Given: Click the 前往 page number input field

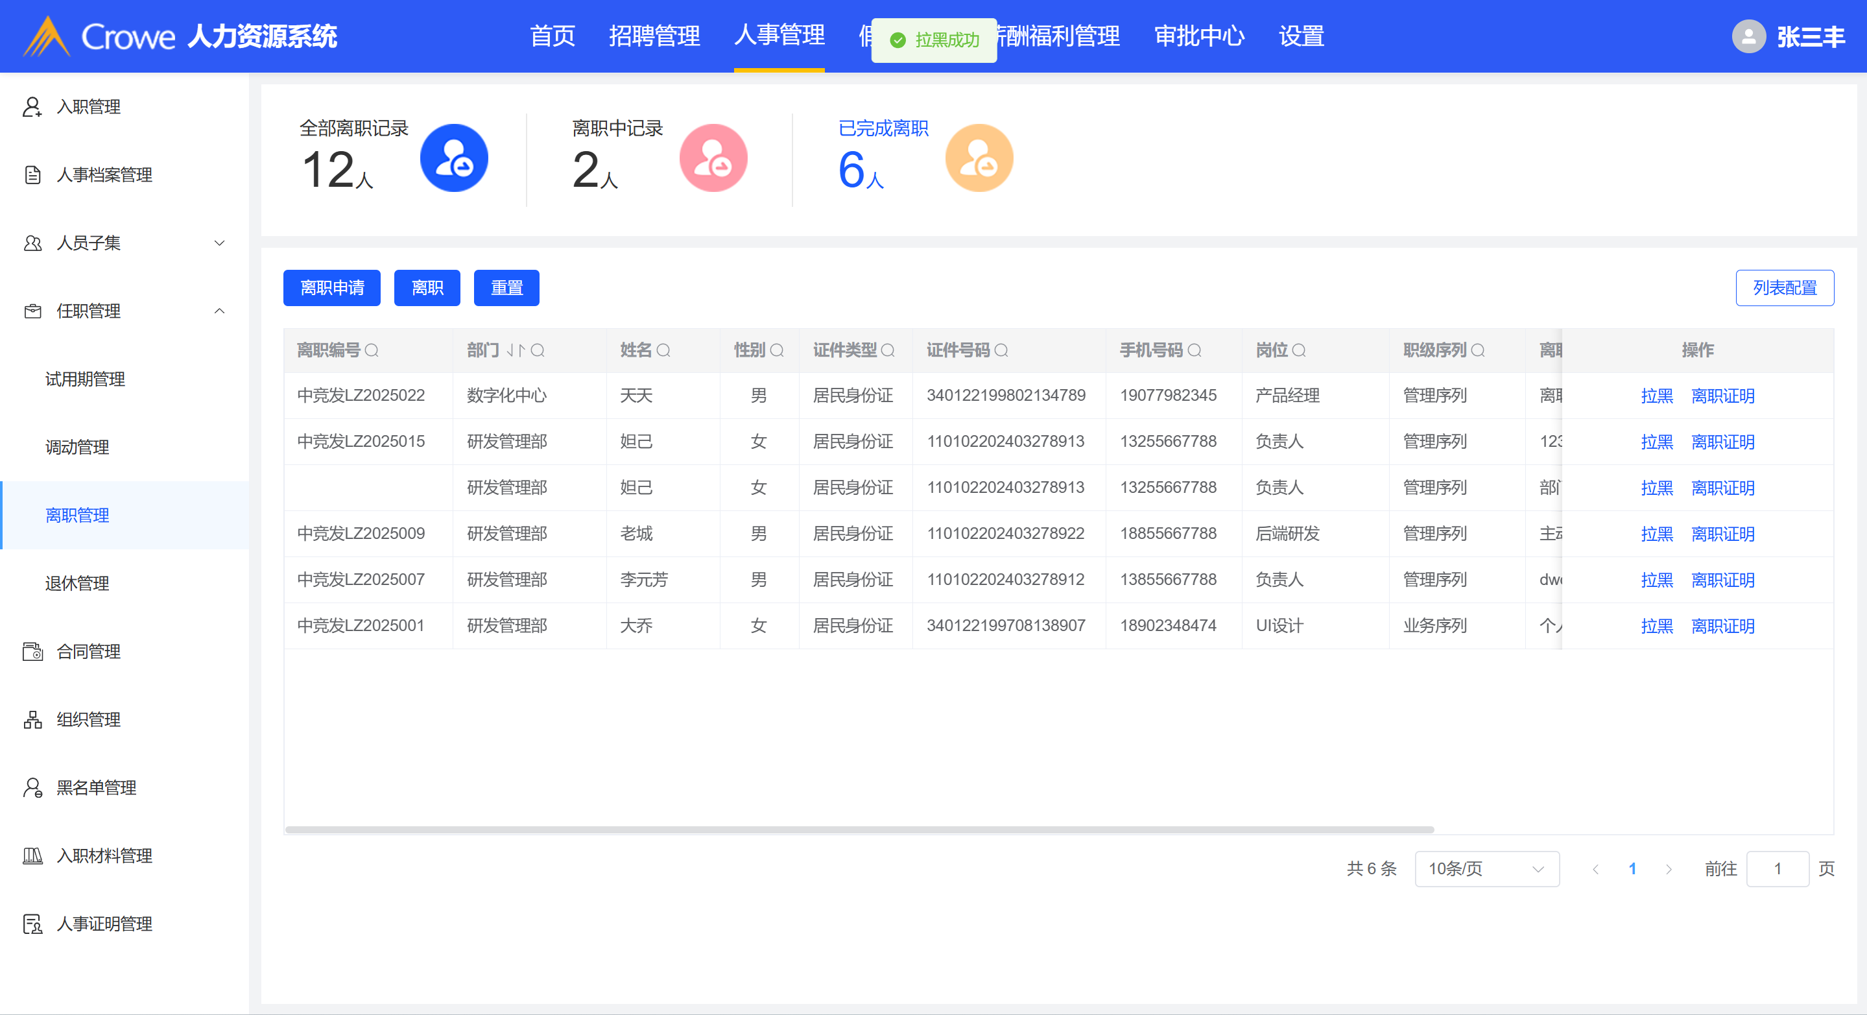Looking at the screenshot, I should pyautogui.click(x=1777, y=868).
